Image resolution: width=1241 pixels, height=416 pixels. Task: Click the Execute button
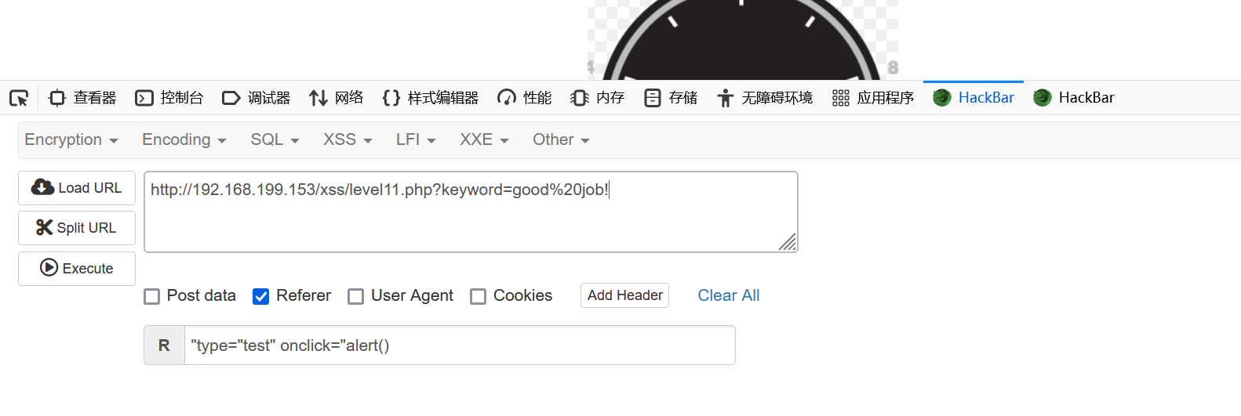(77, 269)
